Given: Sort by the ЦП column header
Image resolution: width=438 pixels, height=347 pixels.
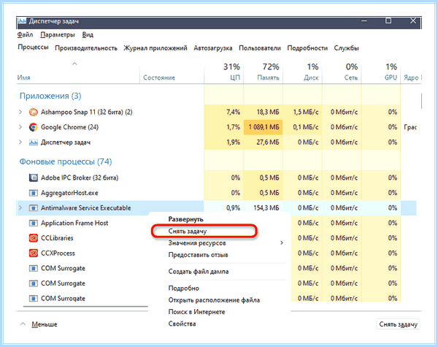Looking at the screenshot, I should [x=235, y=77].
